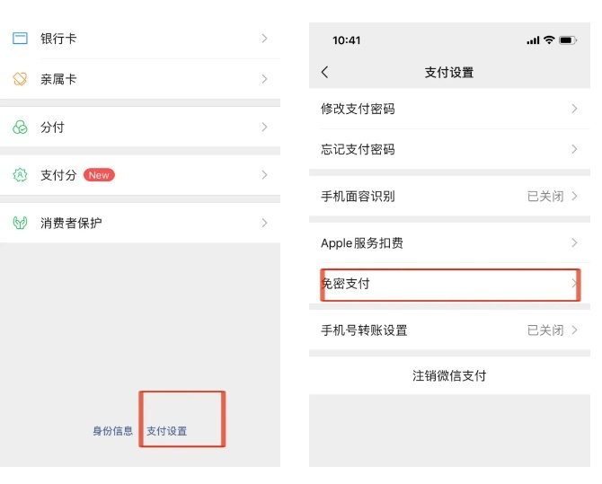Click the 消费者保护 shield icon
The height and width of the screenshot is (484, 602).
coord(20,223)
